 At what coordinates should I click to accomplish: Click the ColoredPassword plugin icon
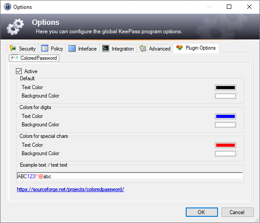click(15, 58)
